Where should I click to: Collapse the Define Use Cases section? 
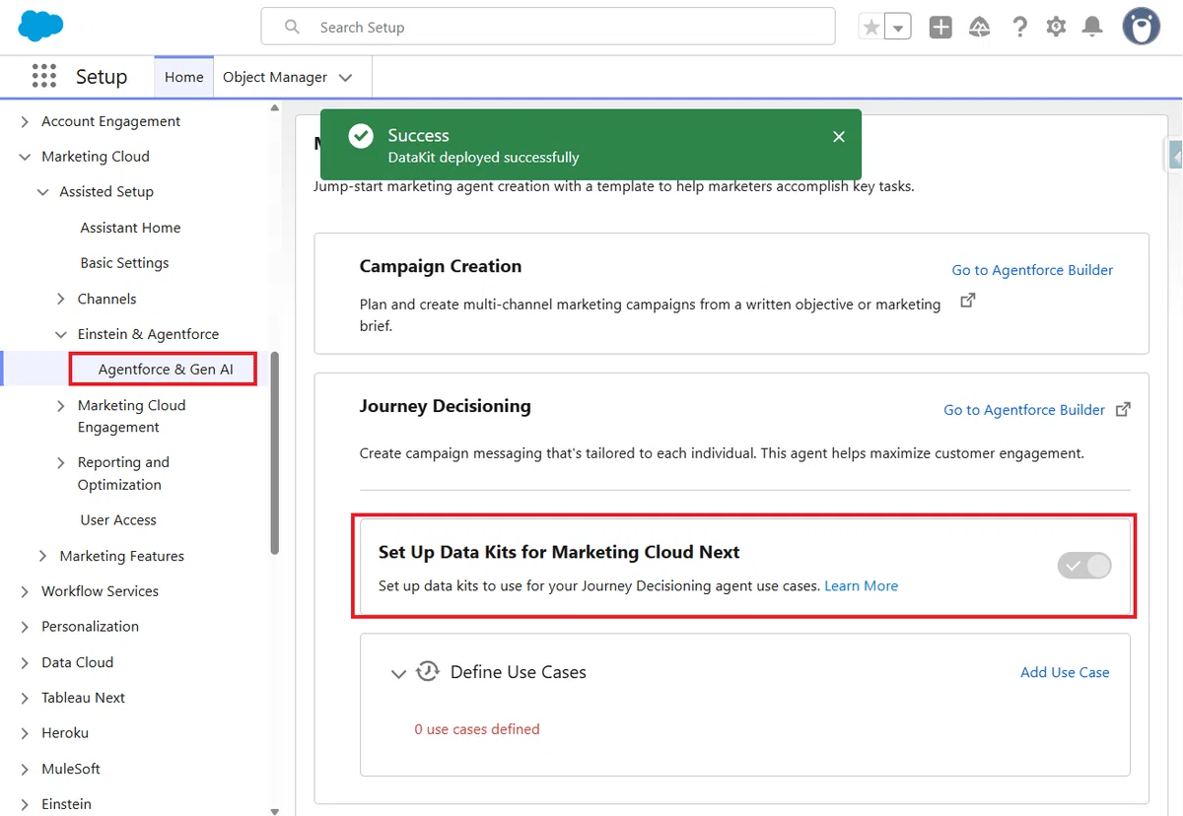(x=398, y=674)
